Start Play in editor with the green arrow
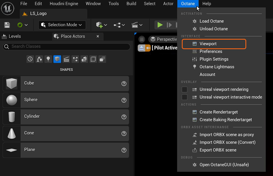This screenshot has width=273, height=176. tap(160, 25)
